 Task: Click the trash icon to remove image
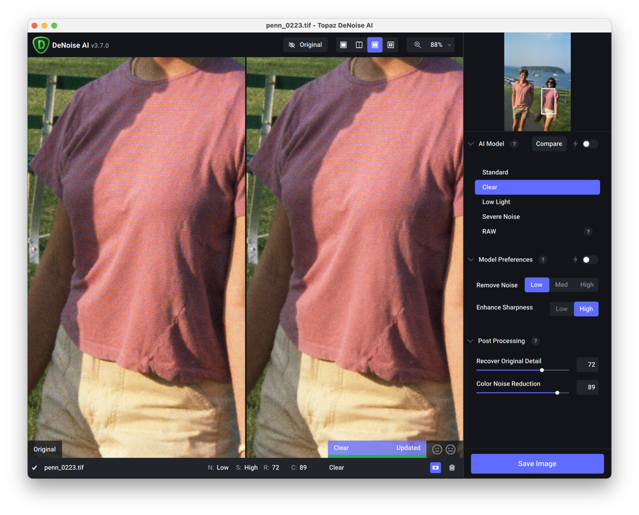[x=452, y=468]
